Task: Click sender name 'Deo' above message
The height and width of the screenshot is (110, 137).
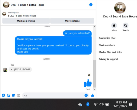Action: click(x=12, y=65)
